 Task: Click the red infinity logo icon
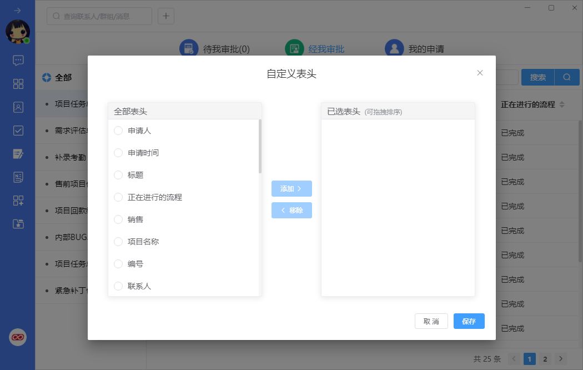pyautogui.click(x=18, y=337)
